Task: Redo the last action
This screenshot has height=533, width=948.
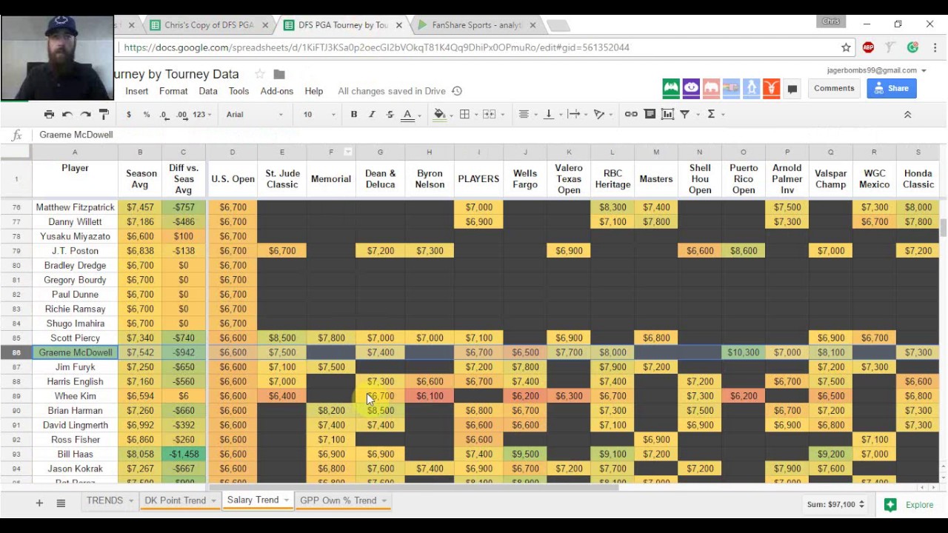Action: click(85, 114)
